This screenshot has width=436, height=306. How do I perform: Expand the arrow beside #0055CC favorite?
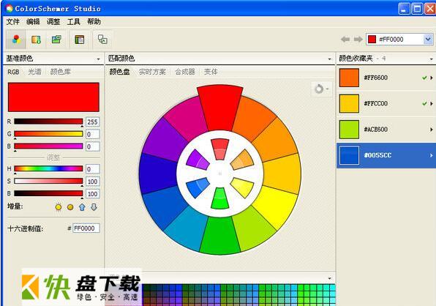tap(432, 155)
